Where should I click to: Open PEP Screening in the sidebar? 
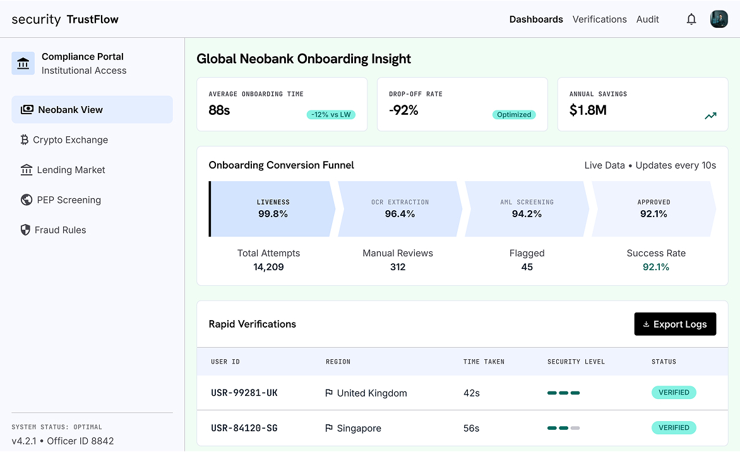pos(92,199)
